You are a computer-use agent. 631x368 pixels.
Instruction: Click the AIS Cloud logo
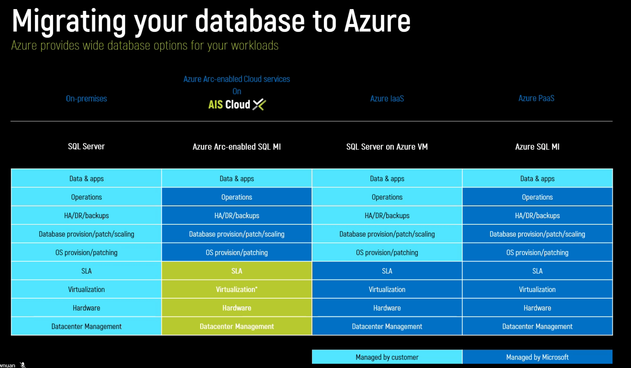coord(237,104)
